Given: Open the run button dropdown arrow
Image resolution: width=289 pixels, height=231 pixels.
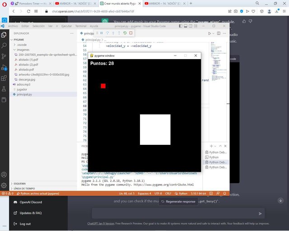Looking at the screenshot, I should [x=214, y=33].
